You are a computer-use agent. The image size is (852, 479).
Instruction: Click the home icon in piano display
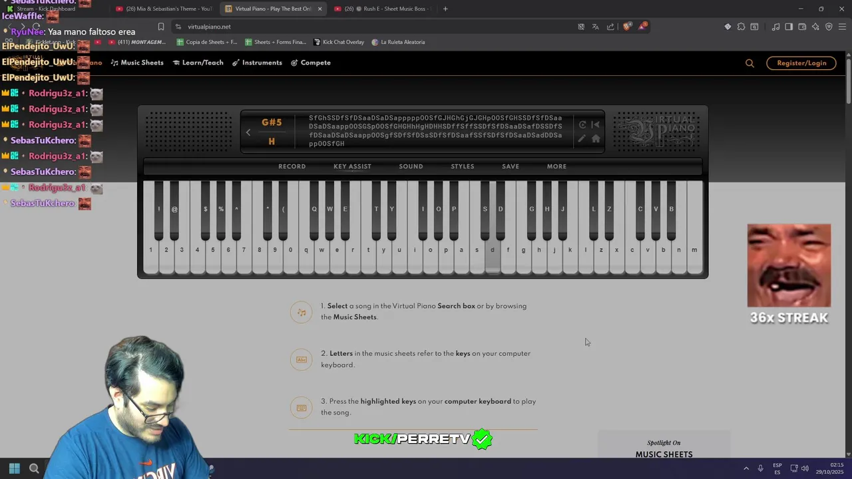coord(596,138)
